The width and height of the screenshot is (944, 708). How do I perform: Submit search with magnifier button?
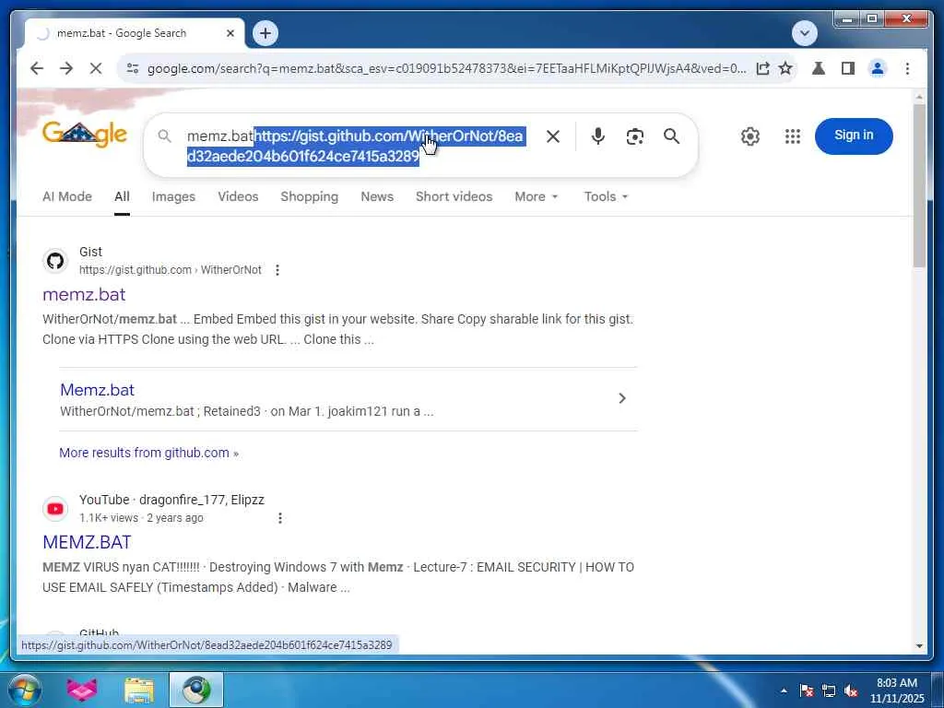click(x=671, y=136)
